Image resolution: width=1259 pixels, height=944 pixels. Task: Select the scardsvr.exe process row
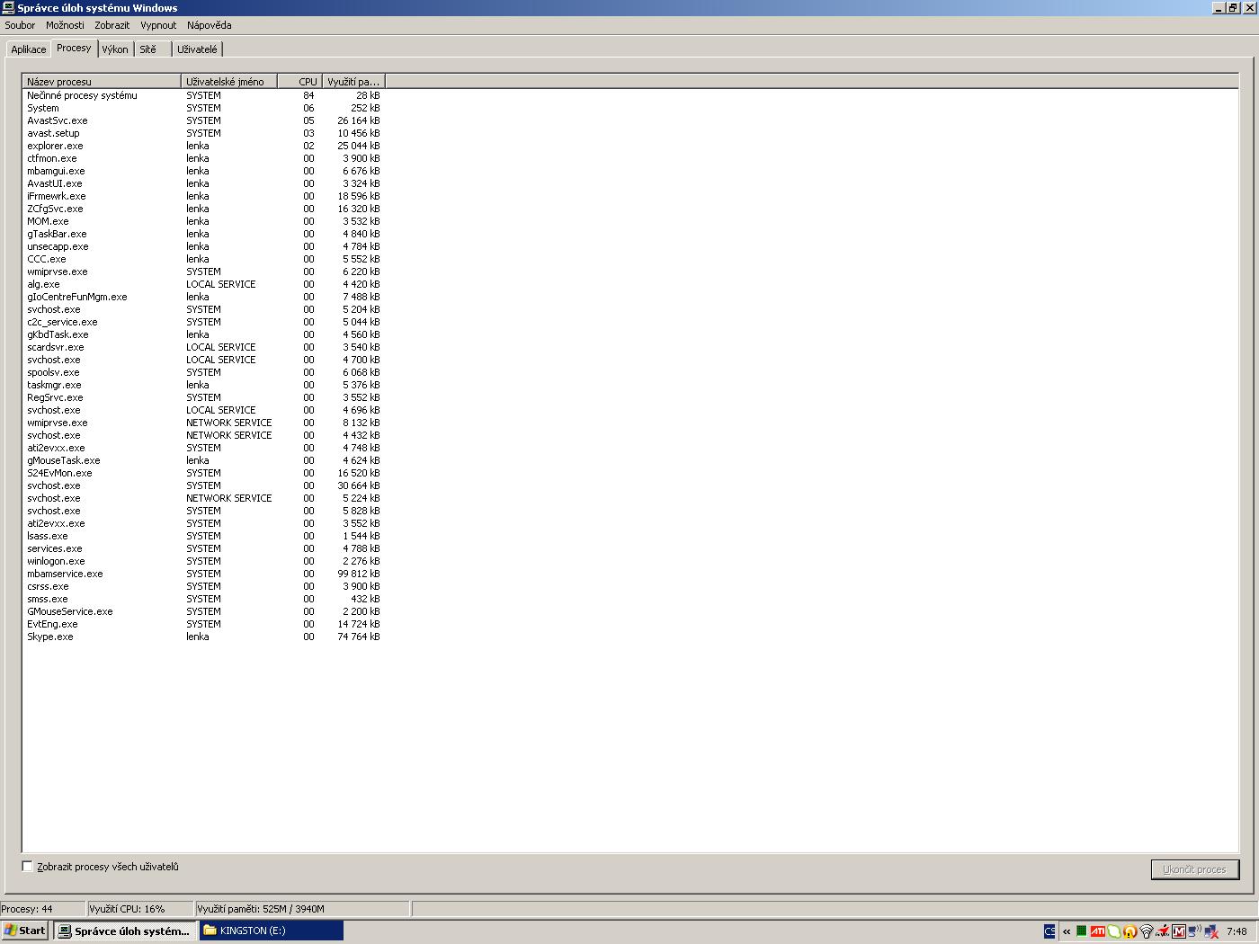click(x=203, y=347)
